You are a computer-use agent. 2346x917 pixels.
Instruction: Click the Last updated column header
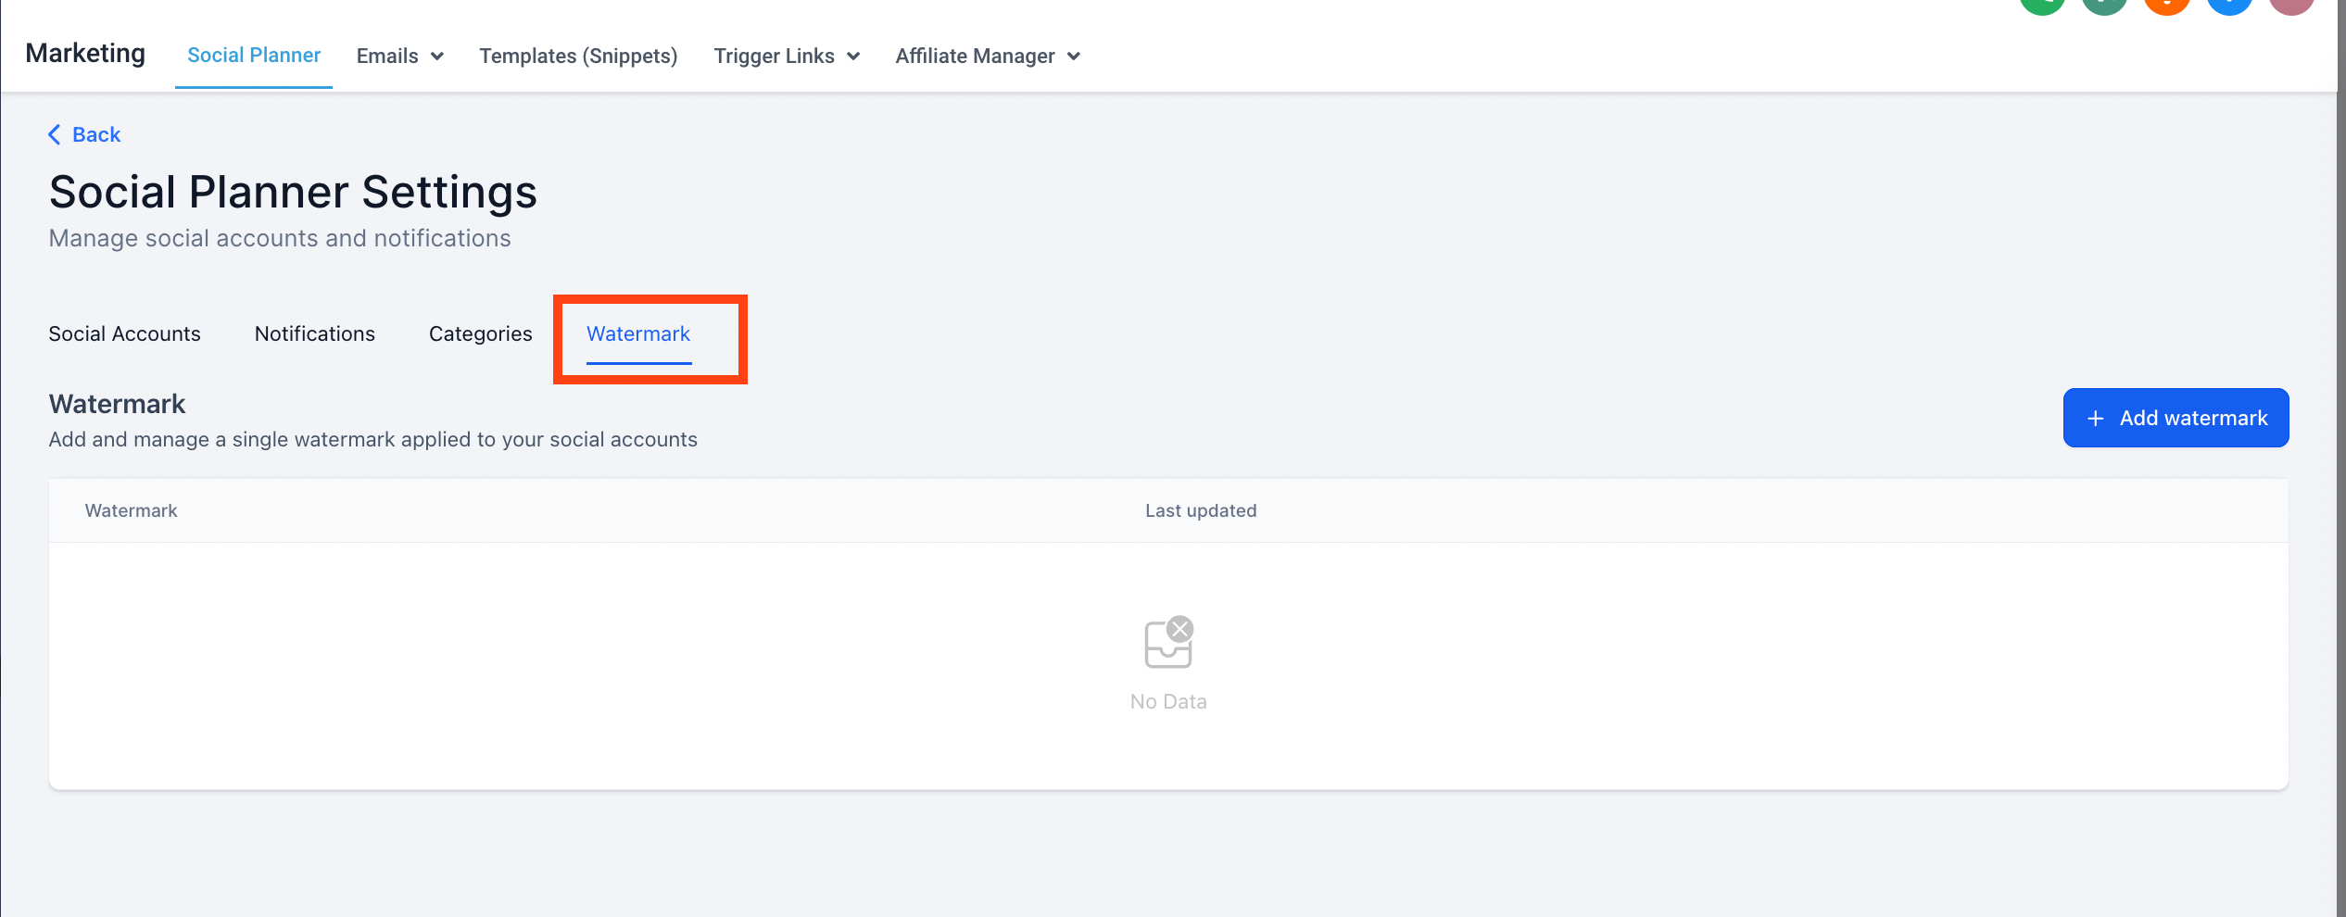[x=1200, y=510]
